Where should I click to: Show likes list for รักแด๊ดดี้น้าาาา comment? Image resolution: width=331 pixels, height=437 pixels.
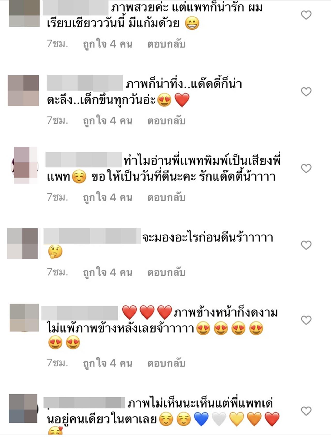[108, 198]
